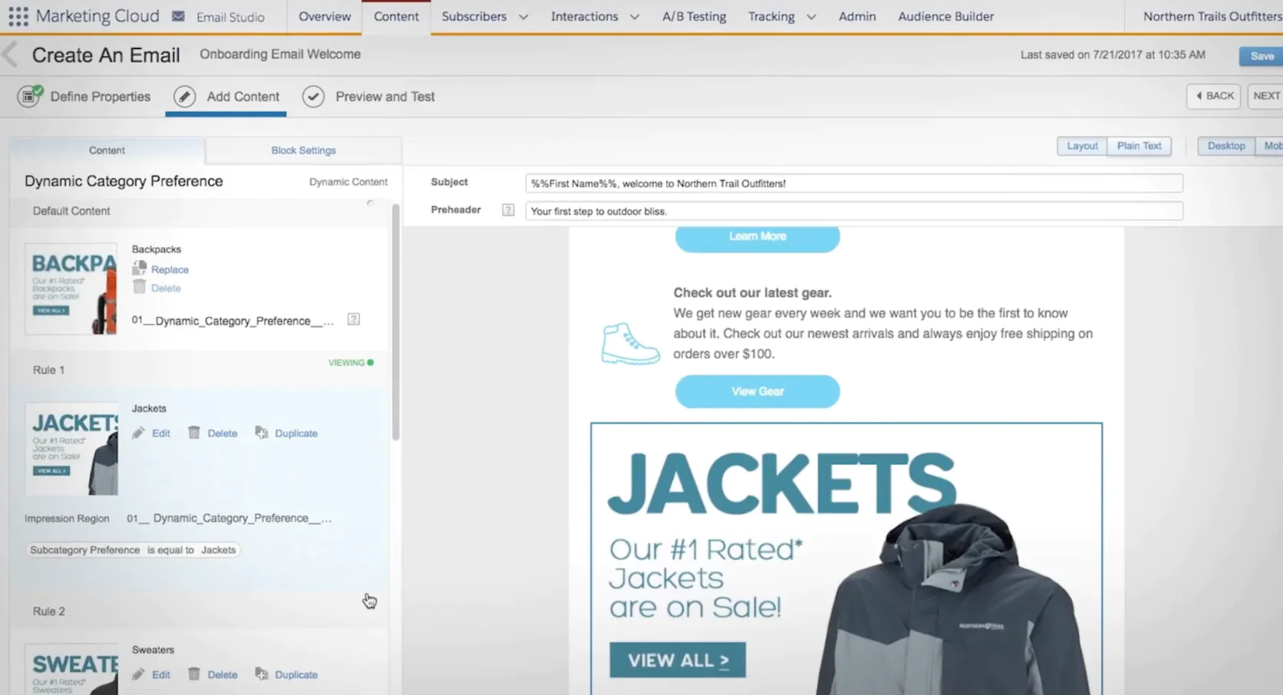Screen dimensions: 1283x695
Task: Click the Replace link for Backpacks
Action: tap(170, 269)
